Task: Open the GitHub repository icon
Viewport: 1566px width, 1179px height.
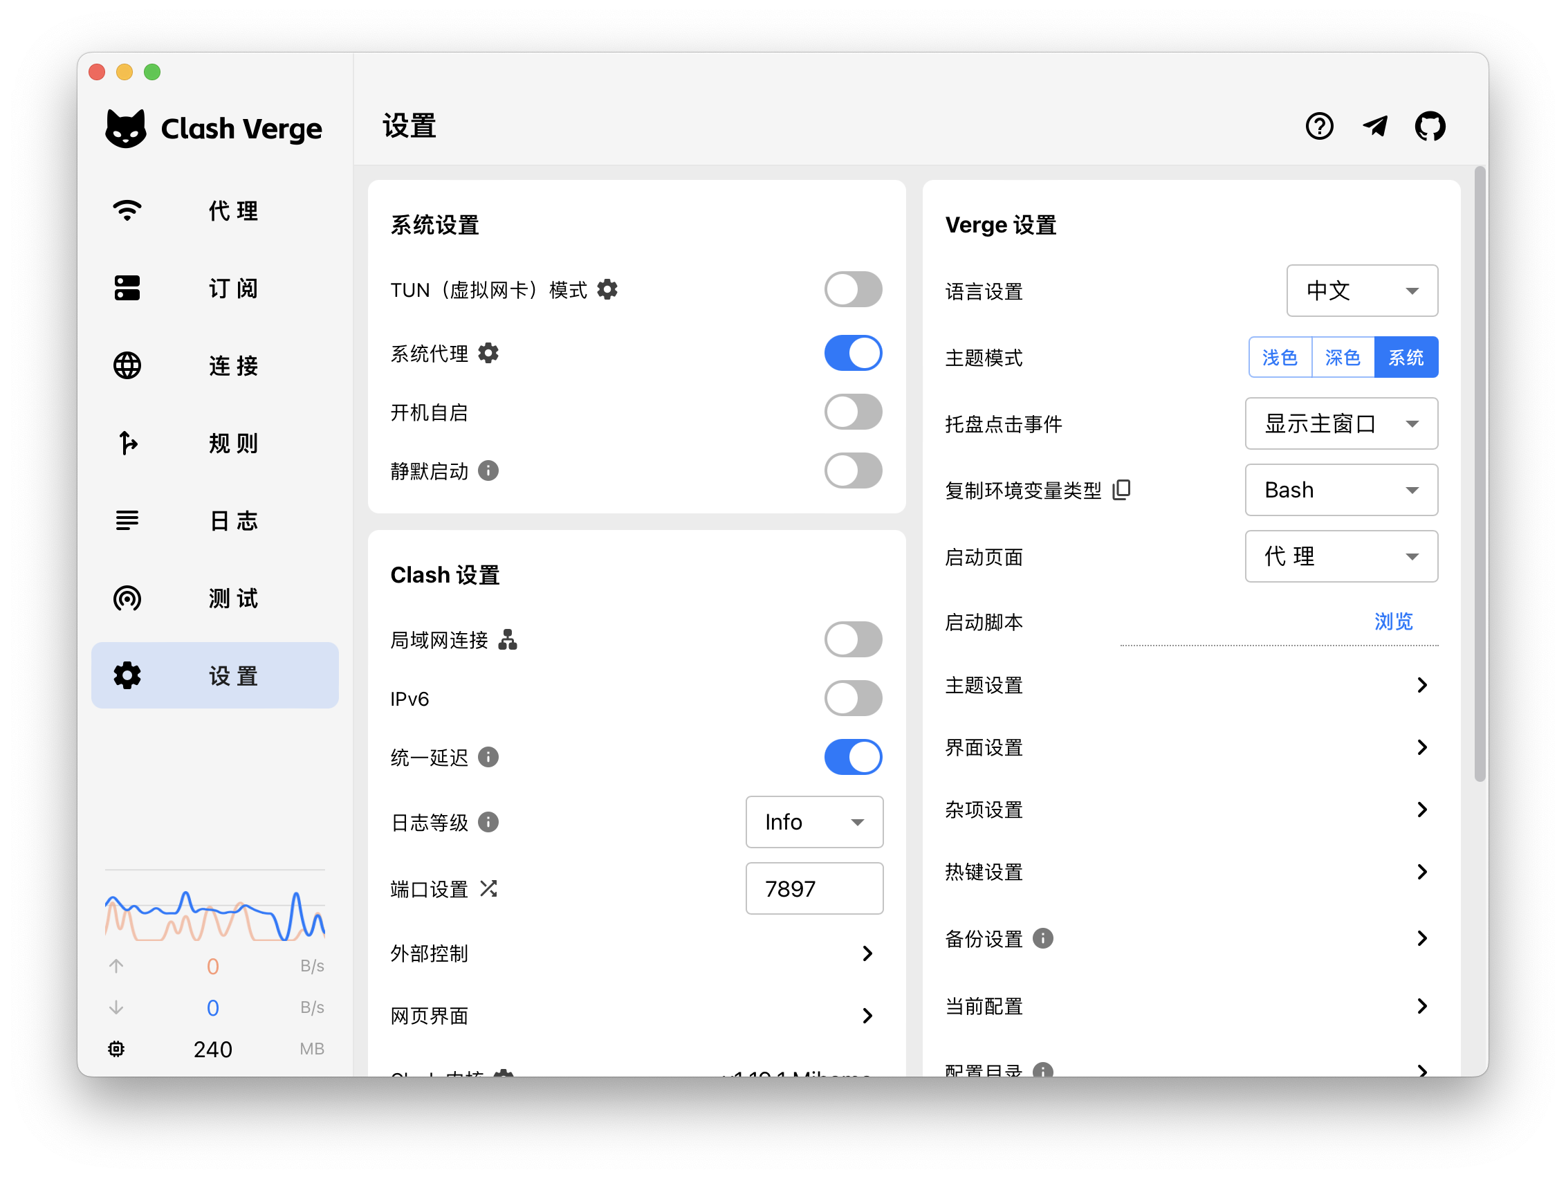Action: coord(1430,126)
